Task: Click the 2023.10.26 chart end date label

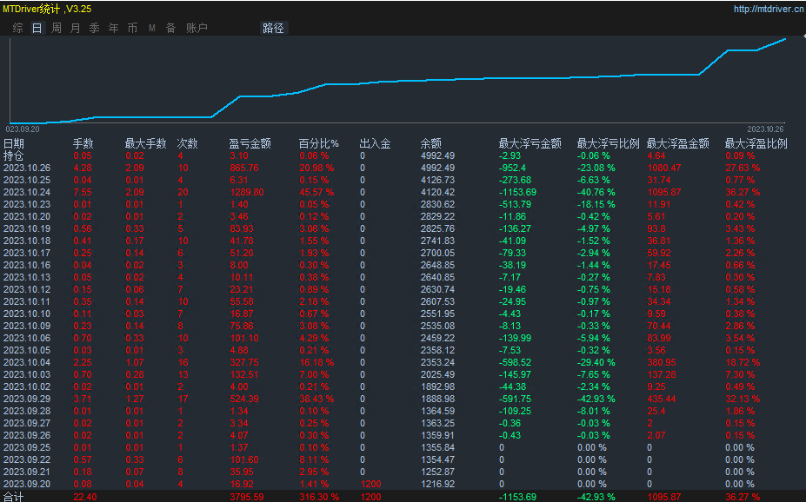Action: [765, 129]
